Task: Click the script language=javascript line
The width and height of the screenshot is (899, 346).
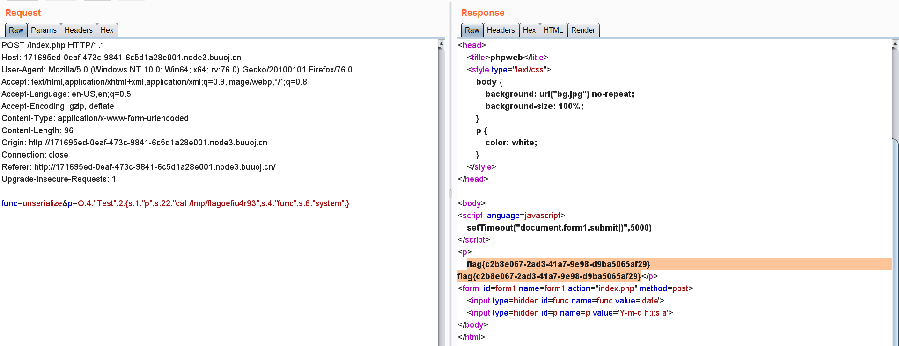Action: point(511,216)
